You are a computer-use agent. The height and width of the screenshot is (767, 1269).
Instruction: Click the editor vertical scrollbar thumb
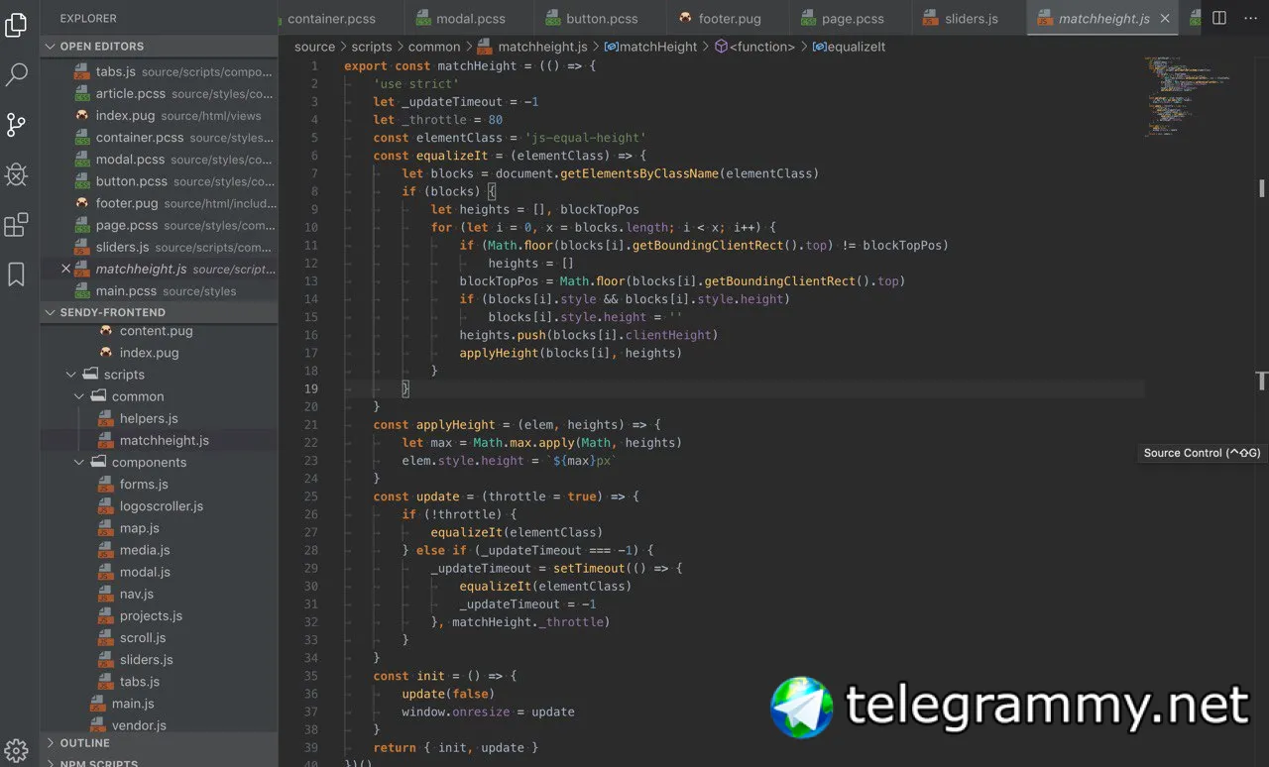(x=1262, y=187)
